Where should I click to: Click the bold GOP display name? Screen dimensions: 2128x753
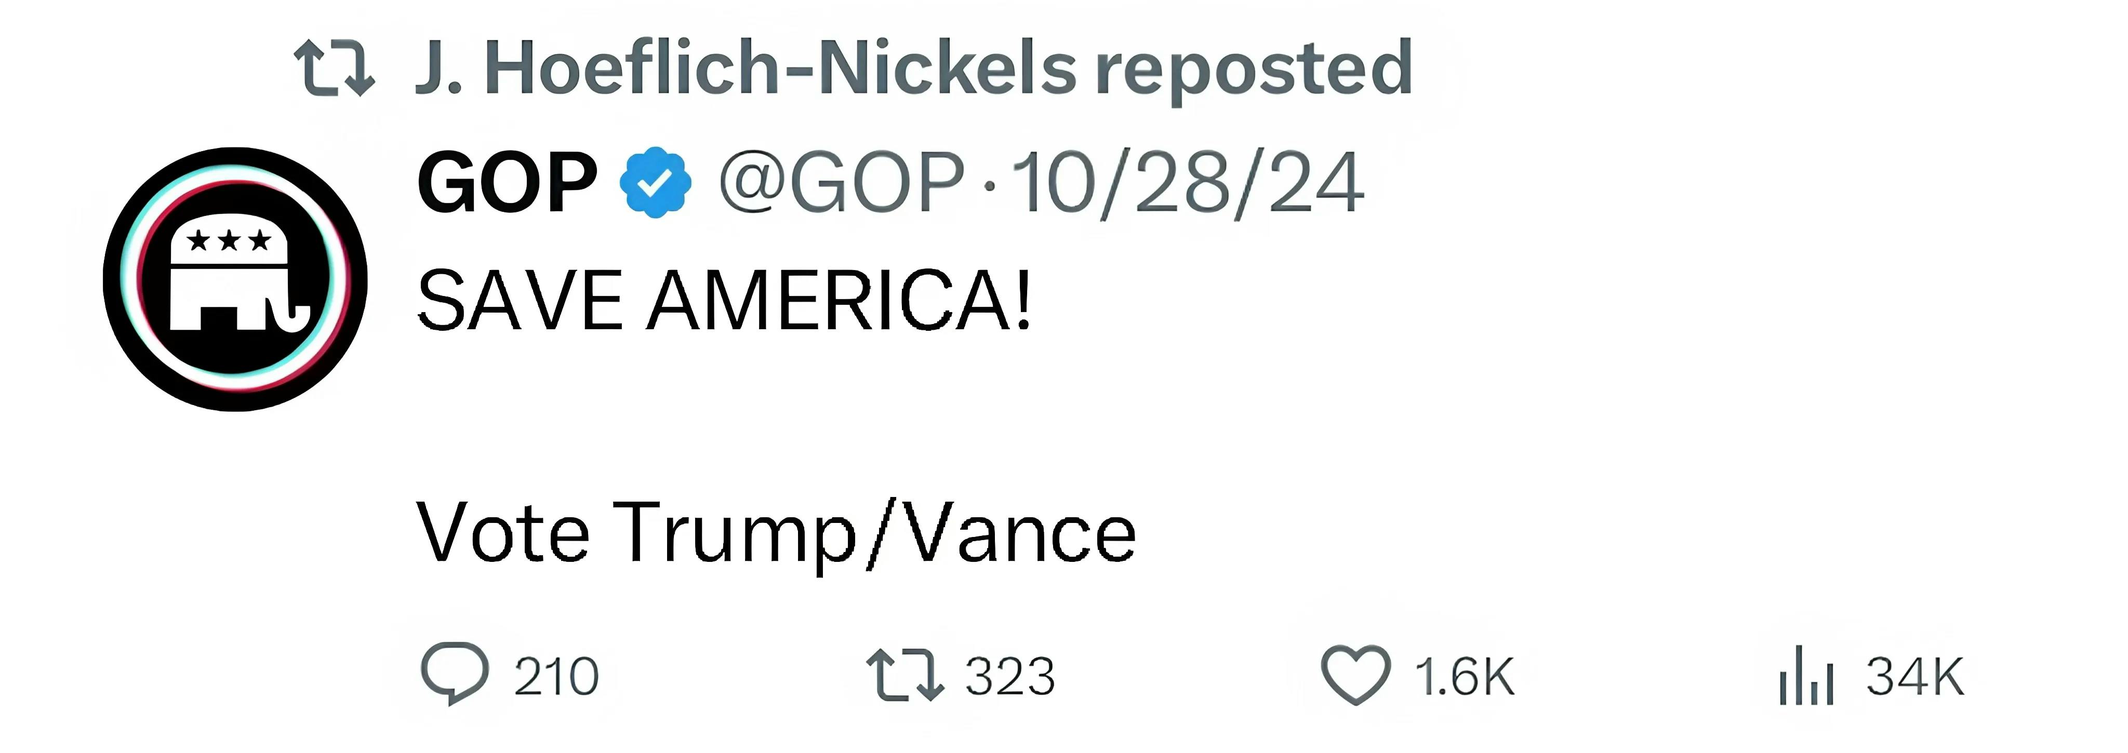click(x=507, y=182)
